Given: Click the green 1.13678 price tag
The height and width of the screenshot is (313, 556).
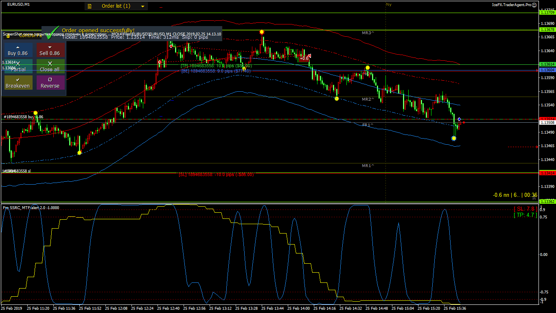Looking at the screenshot, I should (x=547, y=30).
